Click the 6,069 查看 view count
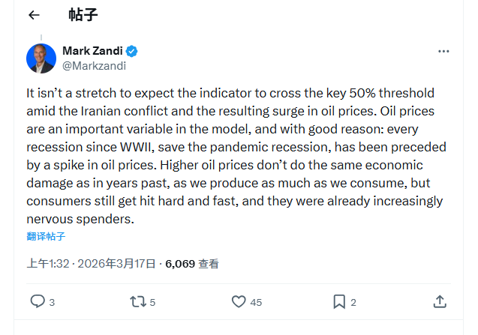 (x=192, y=264)
